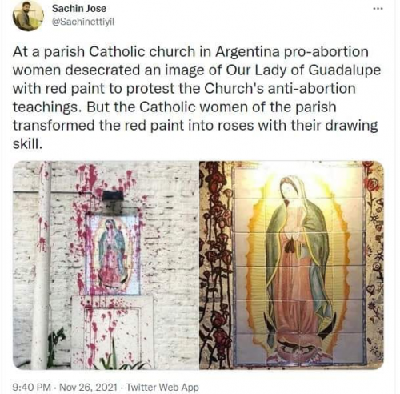Screen dimensions: 400x394
Task: Click the Twitter Web App source label
Action: [x=162, y=387]
